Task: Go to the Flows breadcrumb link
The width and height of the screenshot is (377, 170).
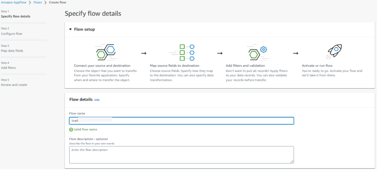Action: 38,3
